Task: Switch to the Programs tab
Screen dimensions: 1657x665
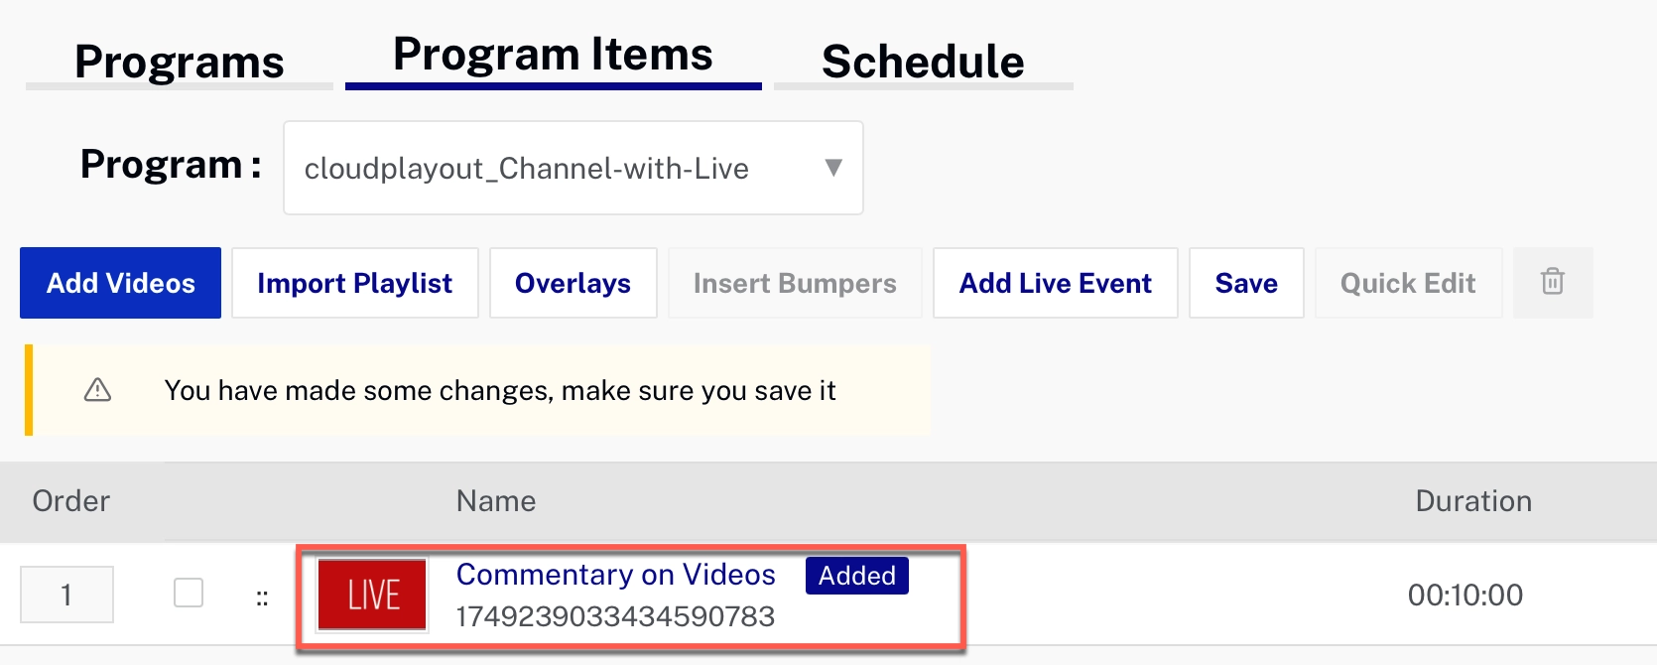Action: [x=179, y=62]
